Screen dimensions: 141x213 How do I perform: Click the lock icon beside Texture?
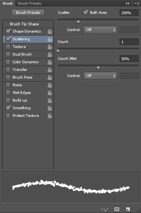tap(50, 47)
